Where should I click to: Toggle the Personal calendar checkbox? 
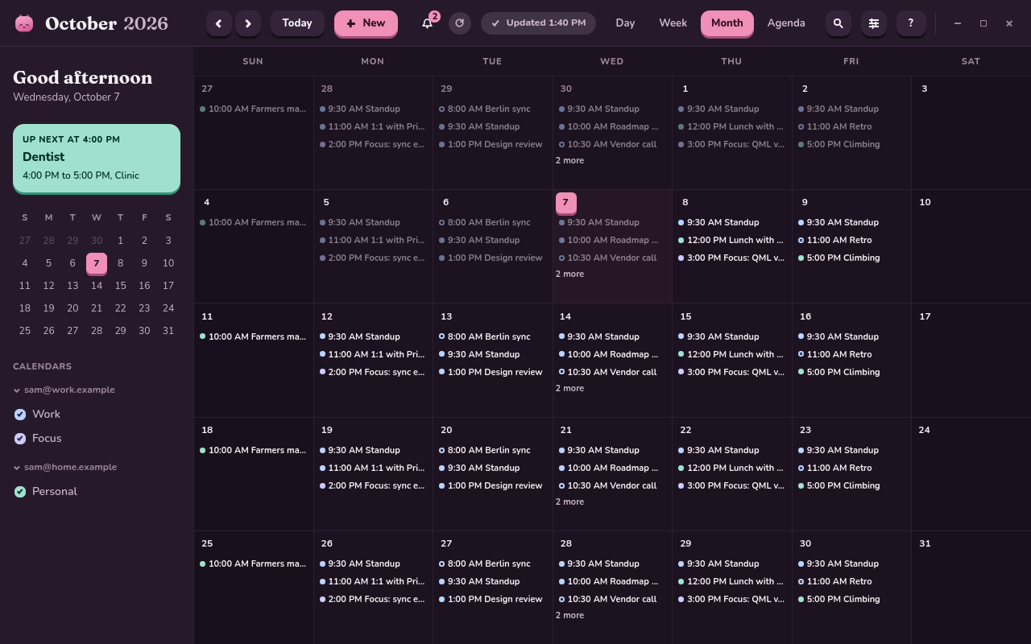tap(20, 491)
